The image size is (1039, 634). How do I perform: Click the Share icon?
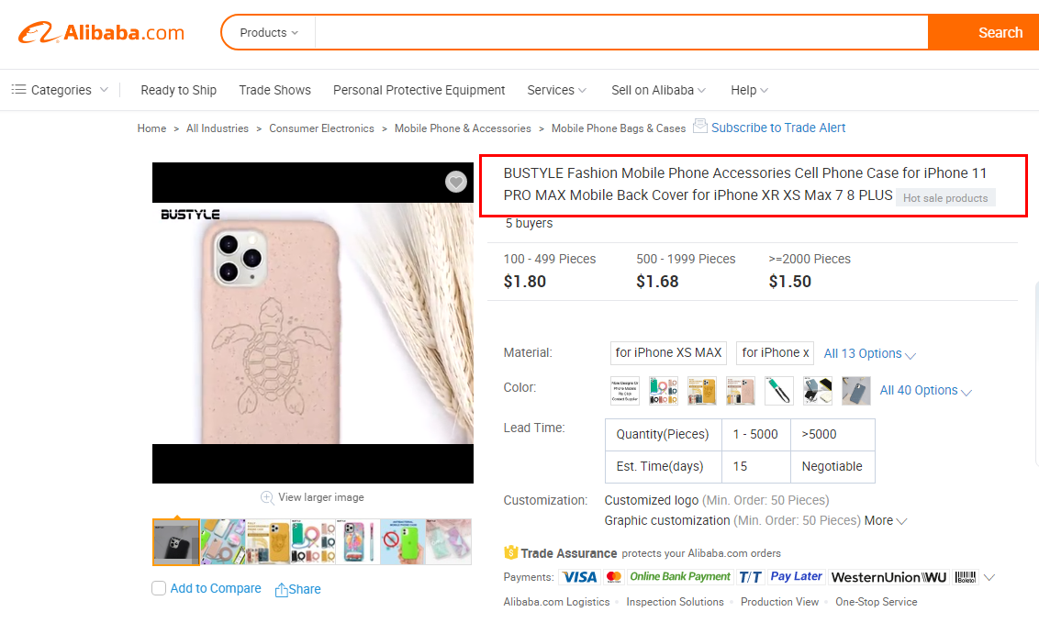(282, 590)
